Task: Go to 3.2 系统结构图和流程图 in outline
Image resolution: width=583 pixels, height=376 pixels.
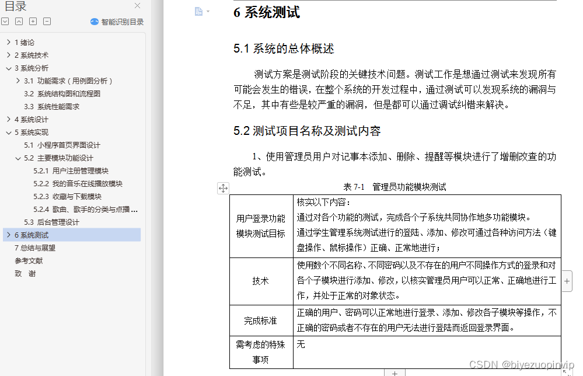Action: [x=62, y=94]
